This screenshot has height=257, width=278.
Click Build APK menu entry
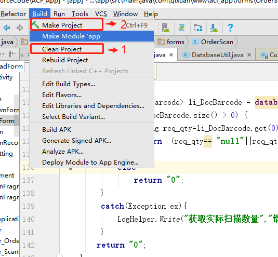point(91,130)
